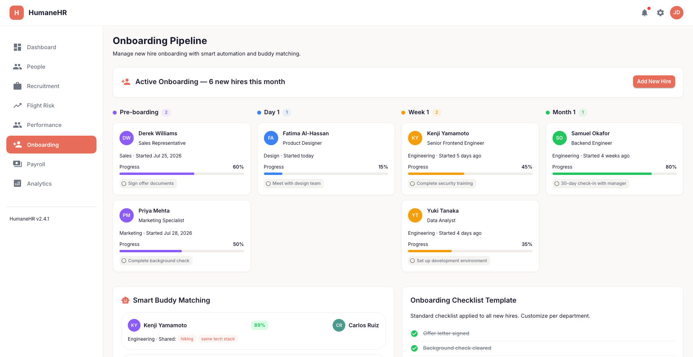Click Kenji Yamamoto's KY avatar in Week 1
The width and height of the screenshot is (693, 357).
[x=415, y=138]
